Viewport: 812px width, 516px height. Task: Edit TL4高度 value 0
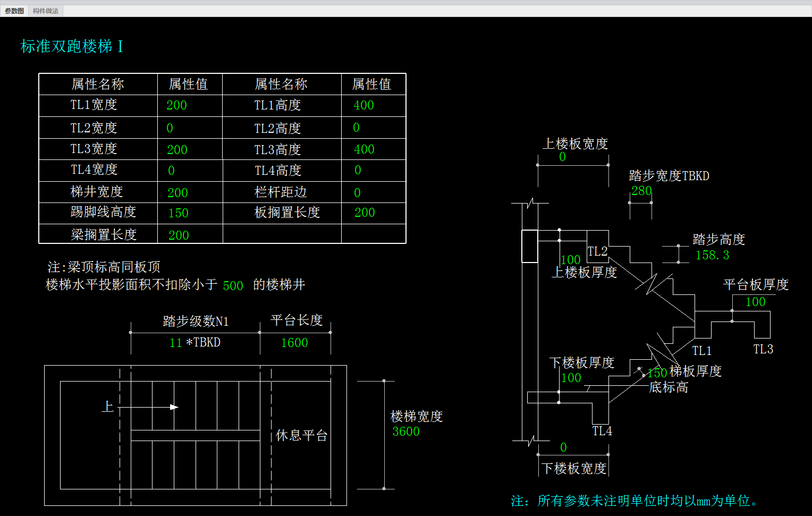(358, 170)
